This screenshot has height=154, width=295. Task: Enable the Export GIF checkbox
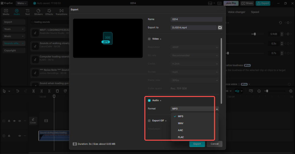tap(149, 120)
